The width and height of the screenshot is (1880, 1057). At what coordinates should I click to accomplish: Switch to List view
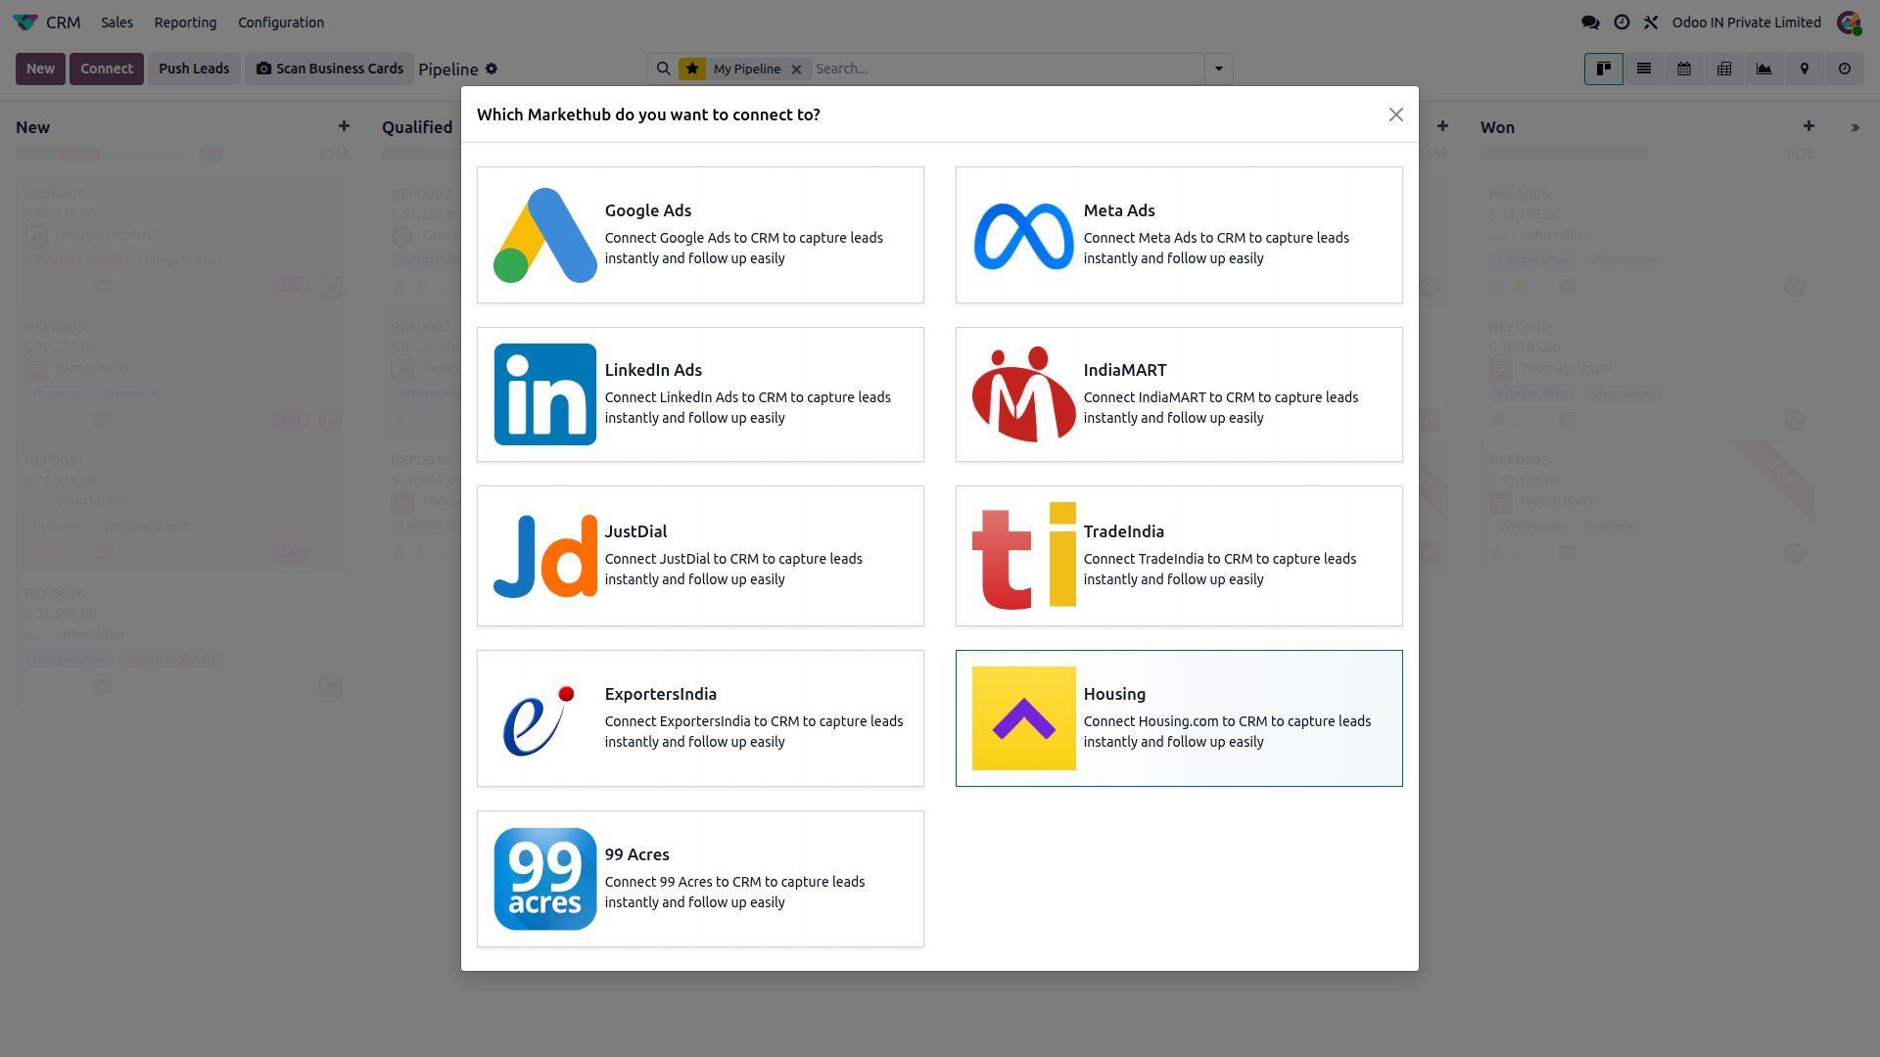coord(1644,69)
